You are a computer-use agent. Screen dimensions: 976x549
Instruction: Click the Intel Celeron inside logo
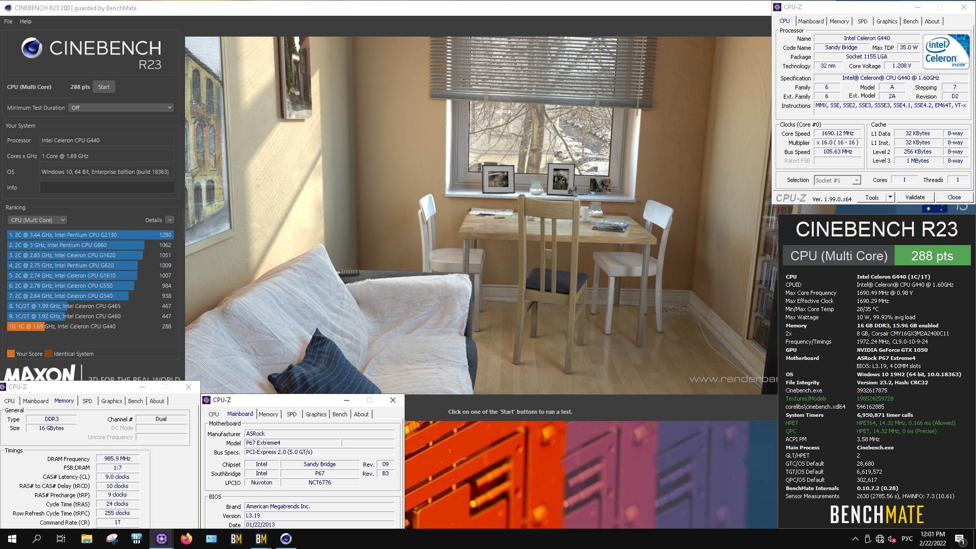pos(946,51)
